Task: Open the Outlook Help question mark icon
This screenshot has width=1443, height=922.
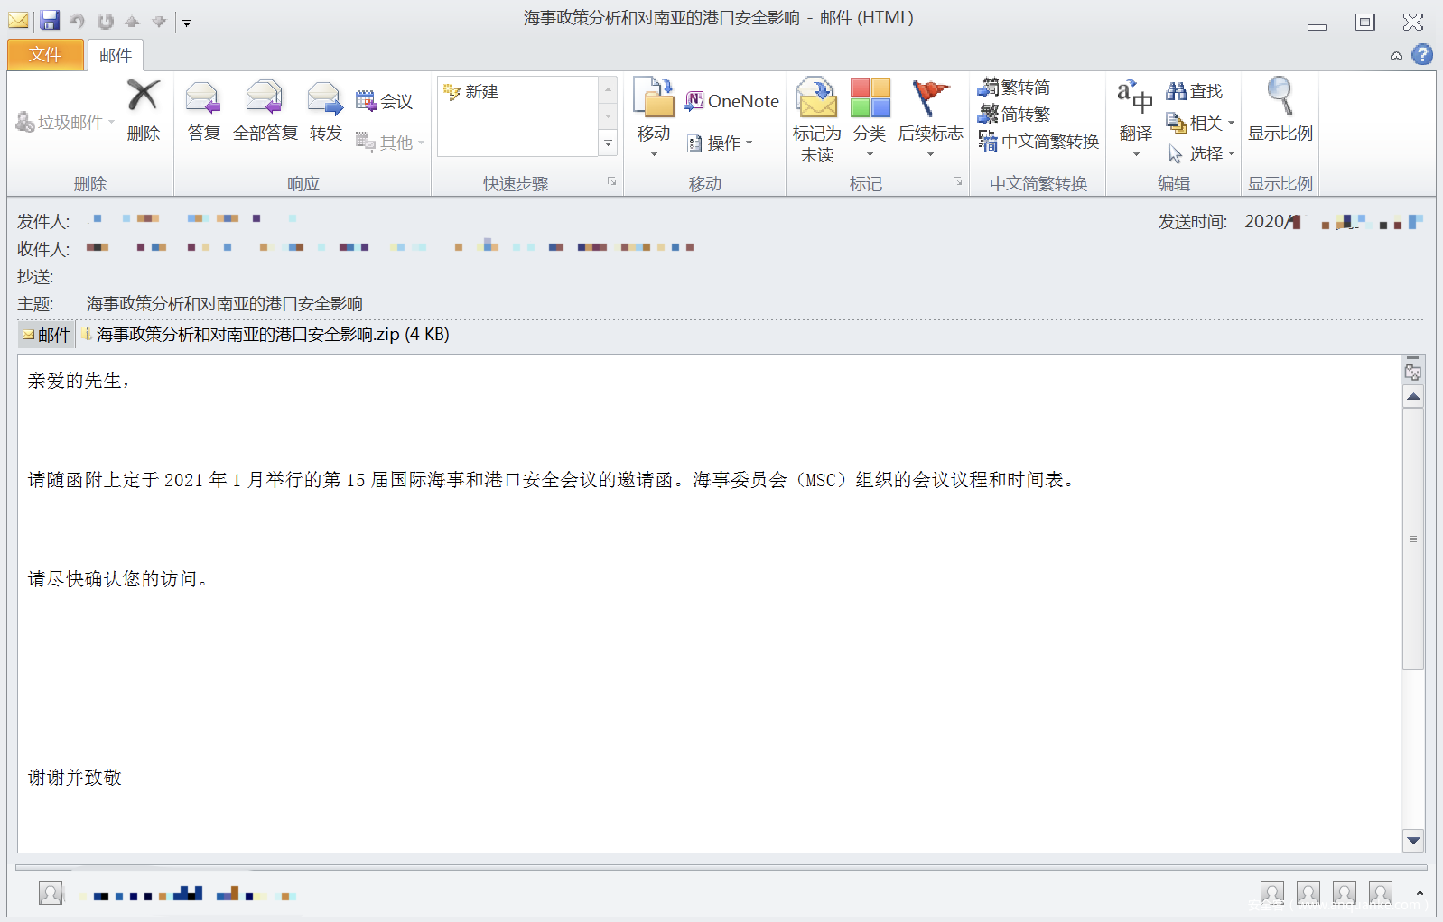Action: click(1422, 55)
